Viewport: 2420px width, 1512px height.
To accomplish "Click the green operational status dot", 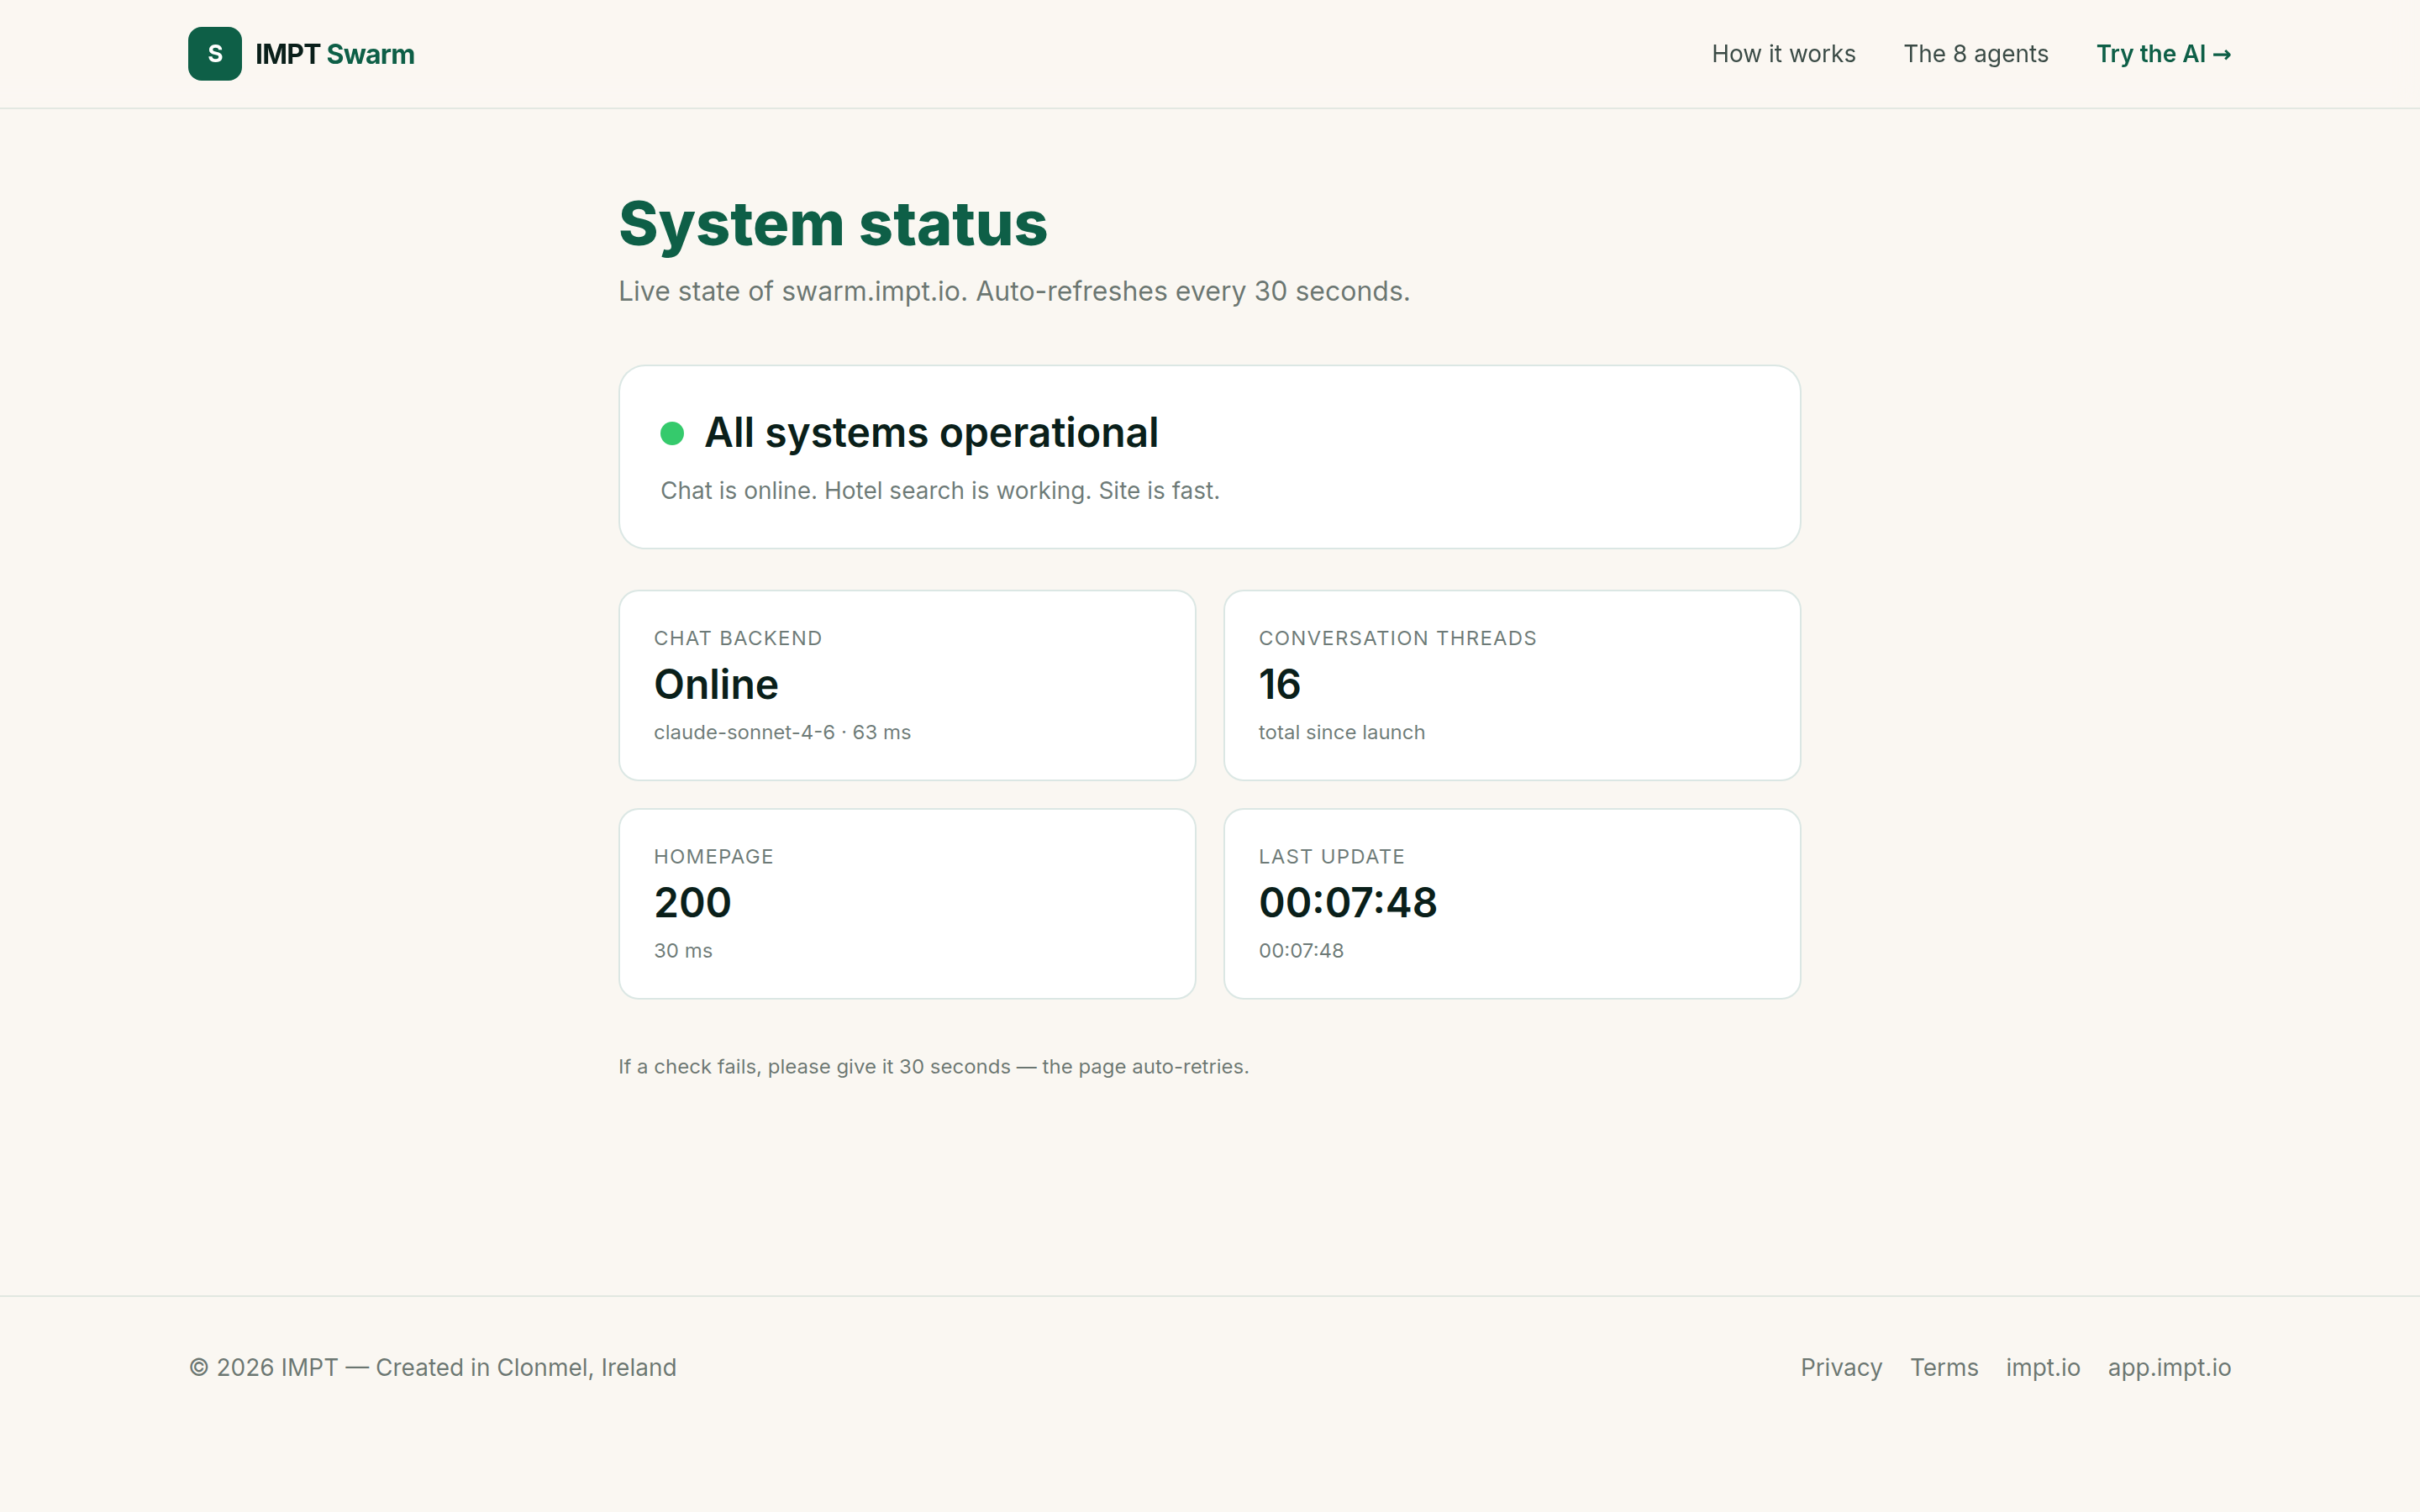I will (x=672, y=433).
